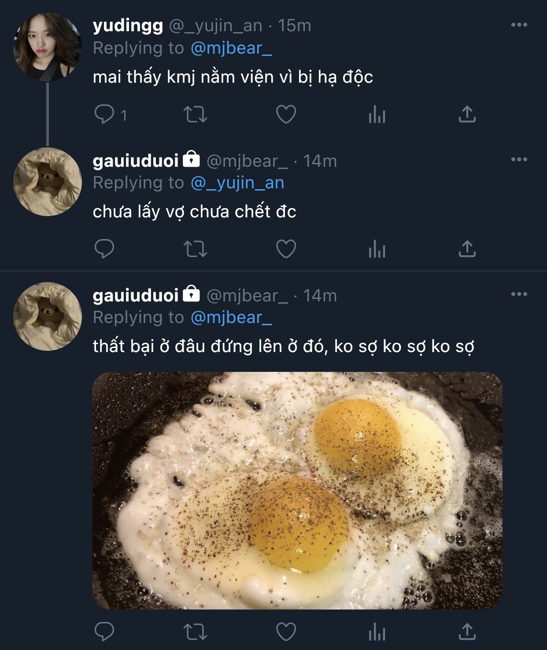Like yudingg's tweet

[286, 114]
